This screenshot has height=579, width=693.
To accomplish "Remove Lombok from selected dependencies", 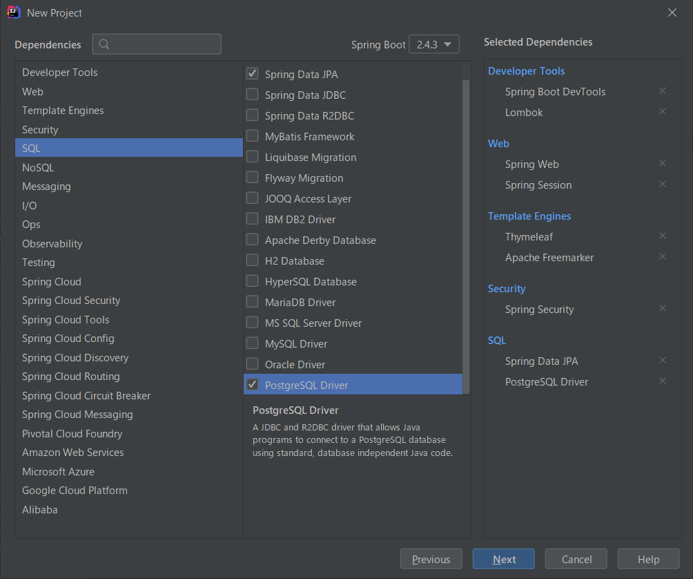I will (x=662, y=112).
